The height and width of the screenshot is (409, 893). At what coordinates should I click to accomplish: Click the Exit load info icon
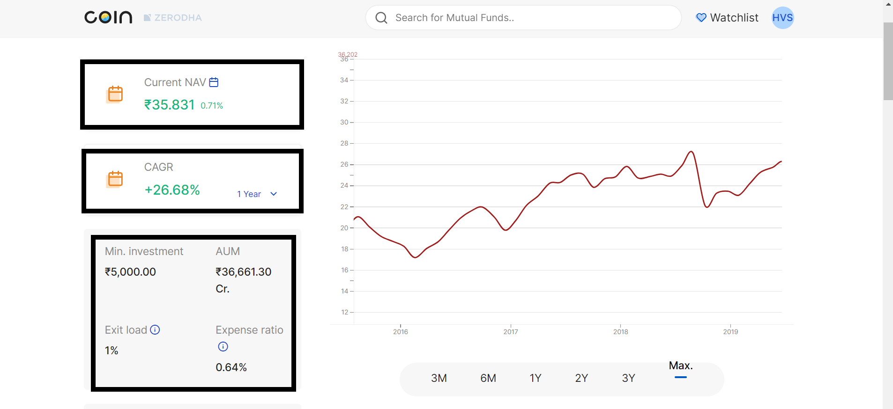pyautogui.click(x=155, y=330)
